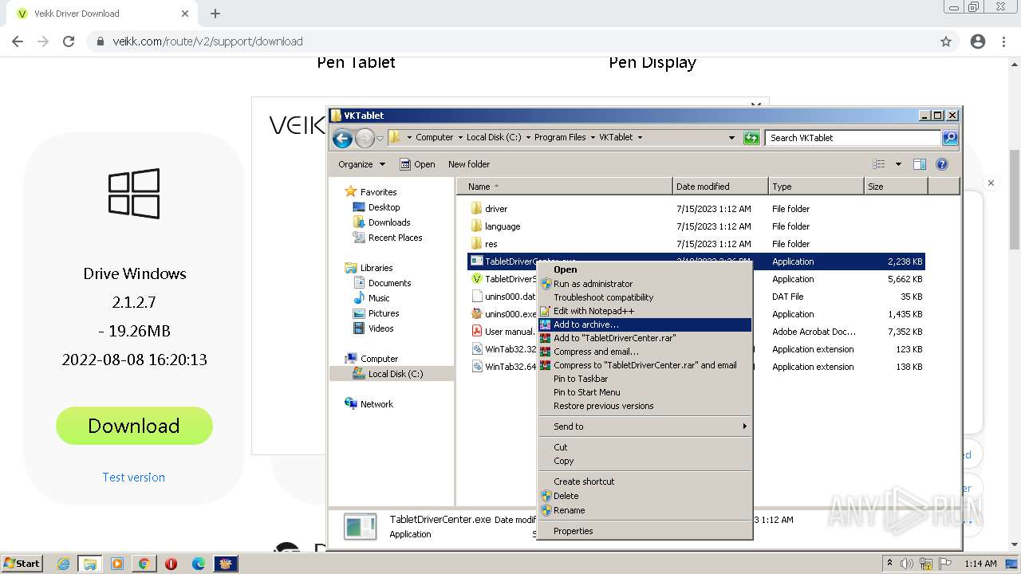Open Microsoft Edge from taskbar

199,564
